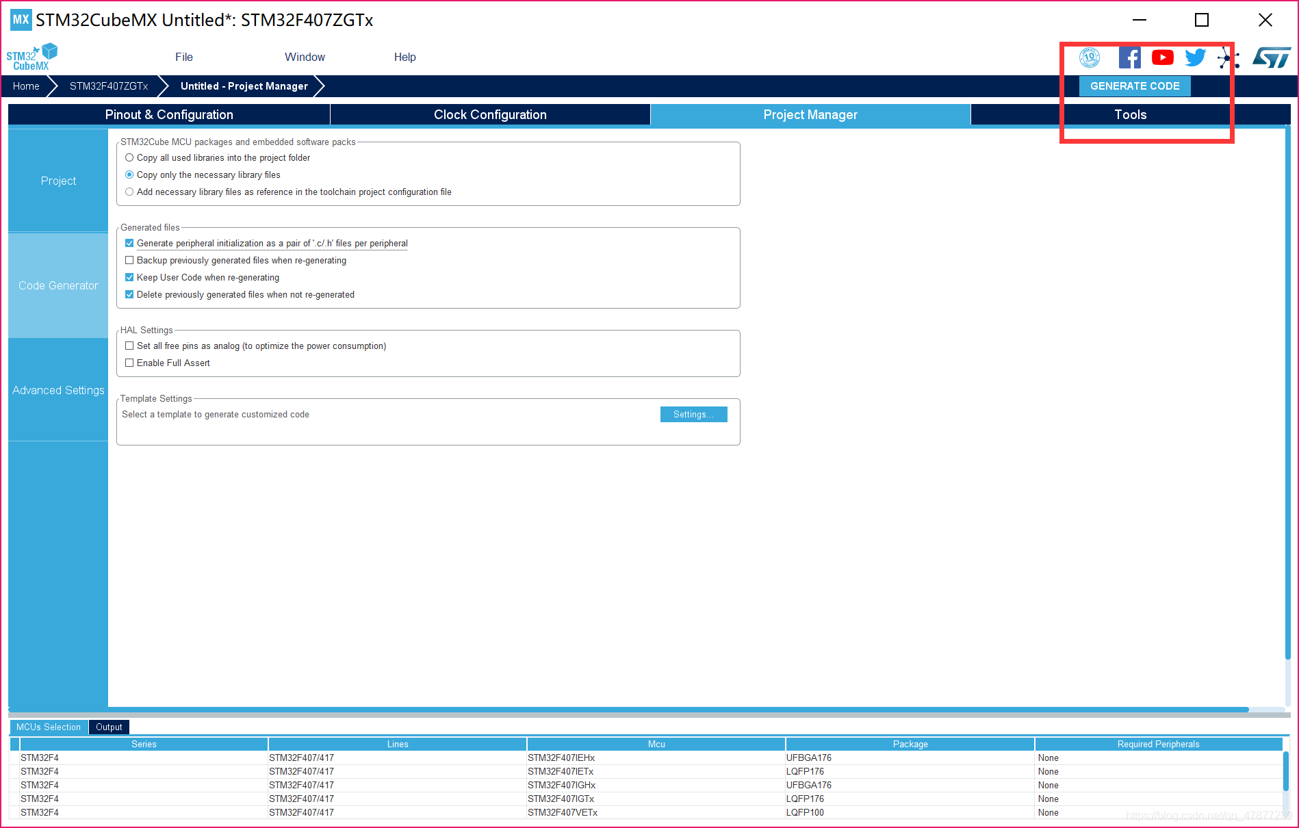Viewport: 1299px width, 828px height.
Task: Open the Facebook icon link
Action: pos(1129,57)
